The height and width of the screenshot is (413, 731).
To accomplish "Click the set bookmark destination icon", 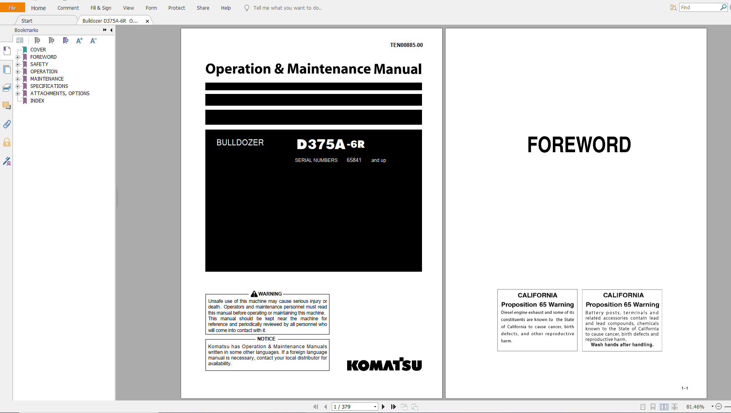I will pyautogui.click(x=66, y=40).
